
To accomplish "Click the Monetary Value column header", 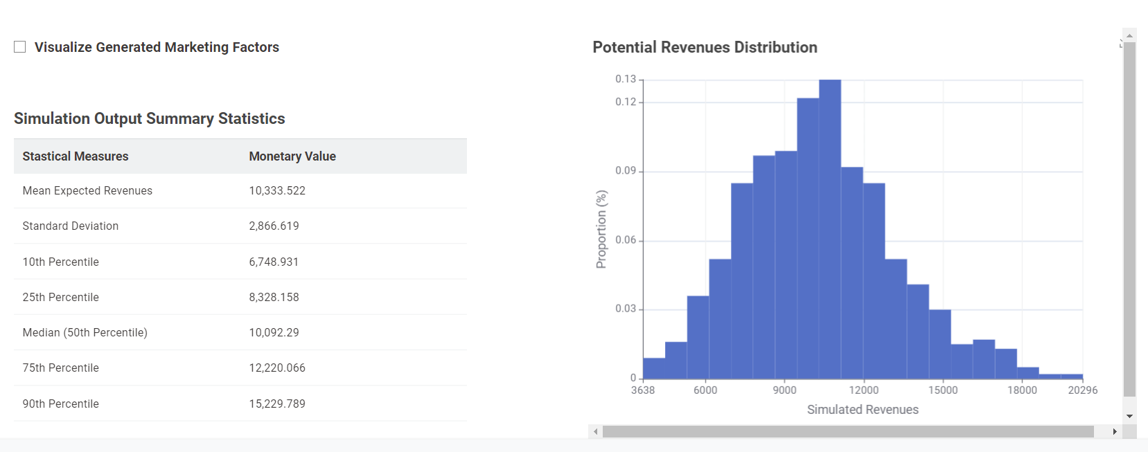I will pyautogui.click(x=292, y=156).
